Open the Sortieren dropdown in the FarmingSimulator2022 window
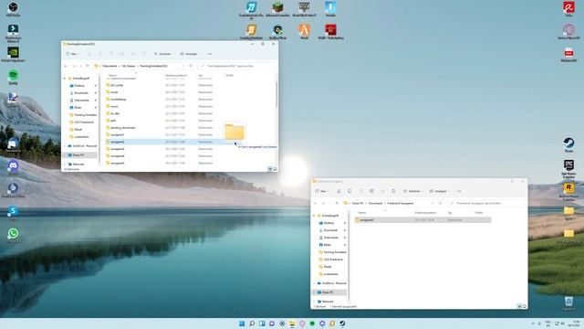 [x=164, y=54]
